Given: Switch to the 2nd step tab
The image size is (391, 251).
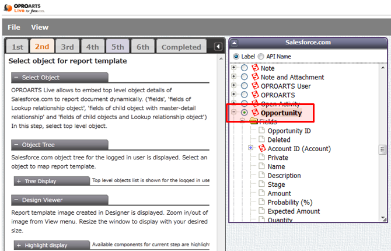Looking at the screenshot, I should tap(42, 46).
